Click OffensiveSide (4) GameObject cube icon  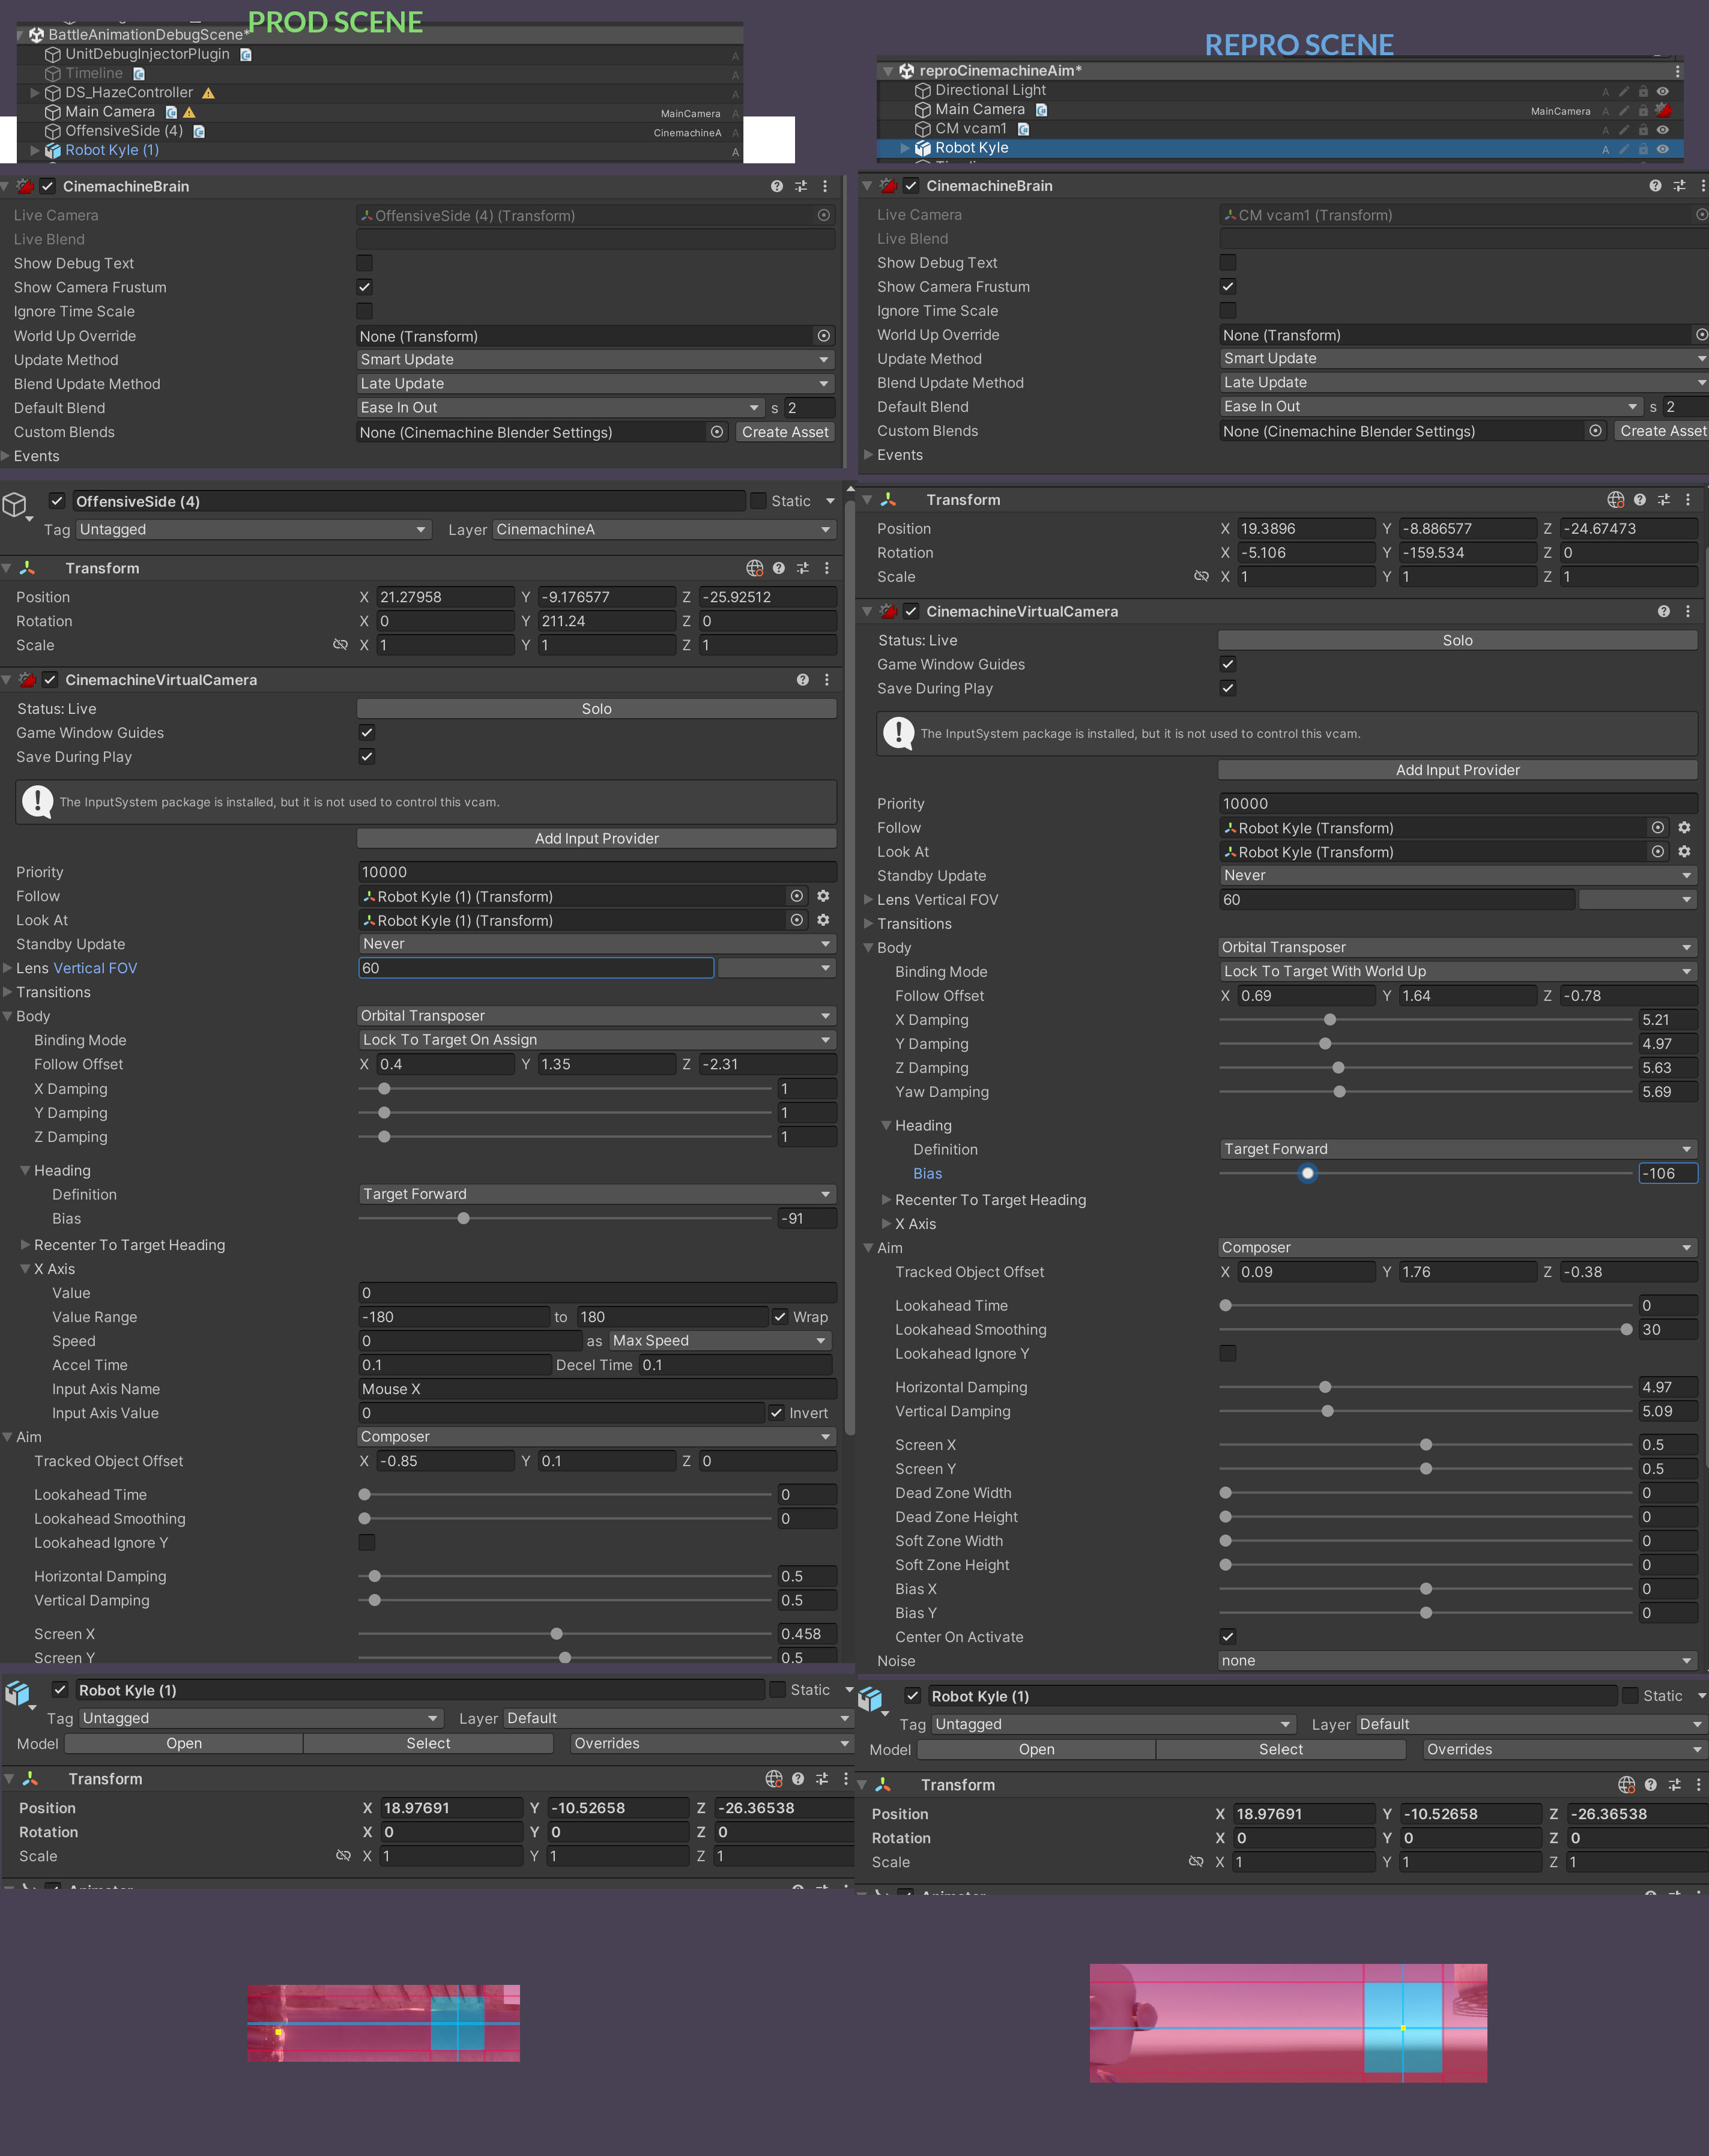click(x=15, y=504)
